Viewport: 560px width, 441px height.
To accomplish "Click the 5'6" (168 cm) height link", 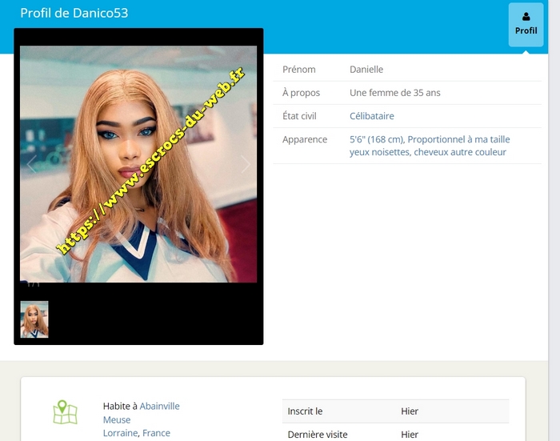I will [x=376, y=139].
